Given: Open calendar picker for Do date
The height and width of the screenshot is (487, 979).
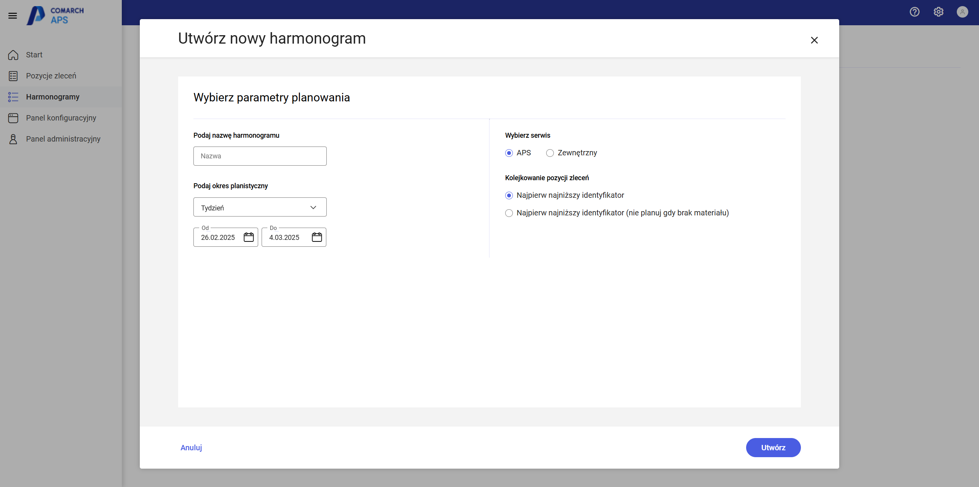Looking at the screenshot, I should (317, 237).
